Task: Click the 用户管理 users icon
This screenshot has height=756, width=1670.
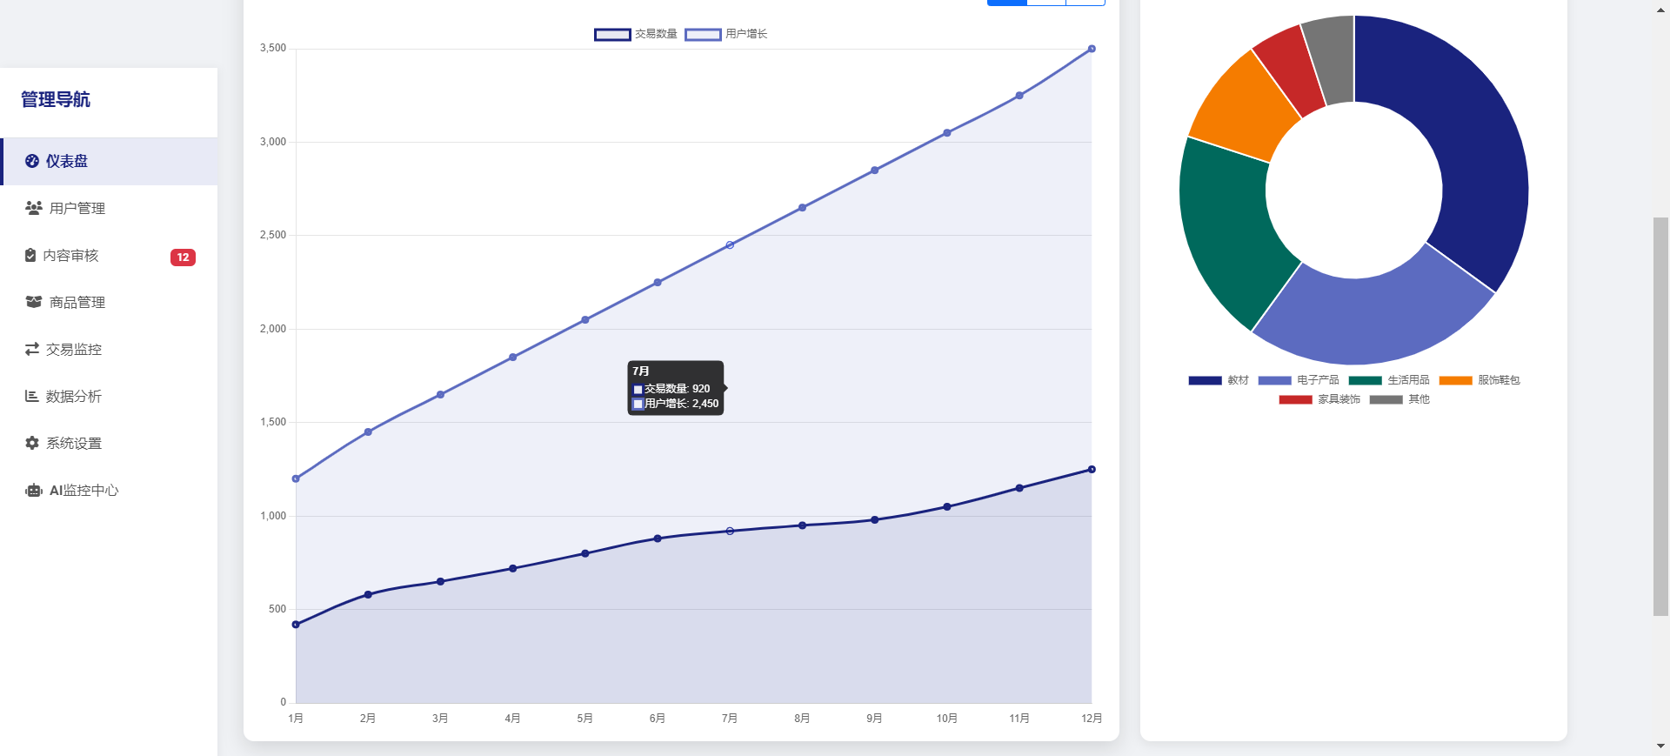Action: point(34,208)
